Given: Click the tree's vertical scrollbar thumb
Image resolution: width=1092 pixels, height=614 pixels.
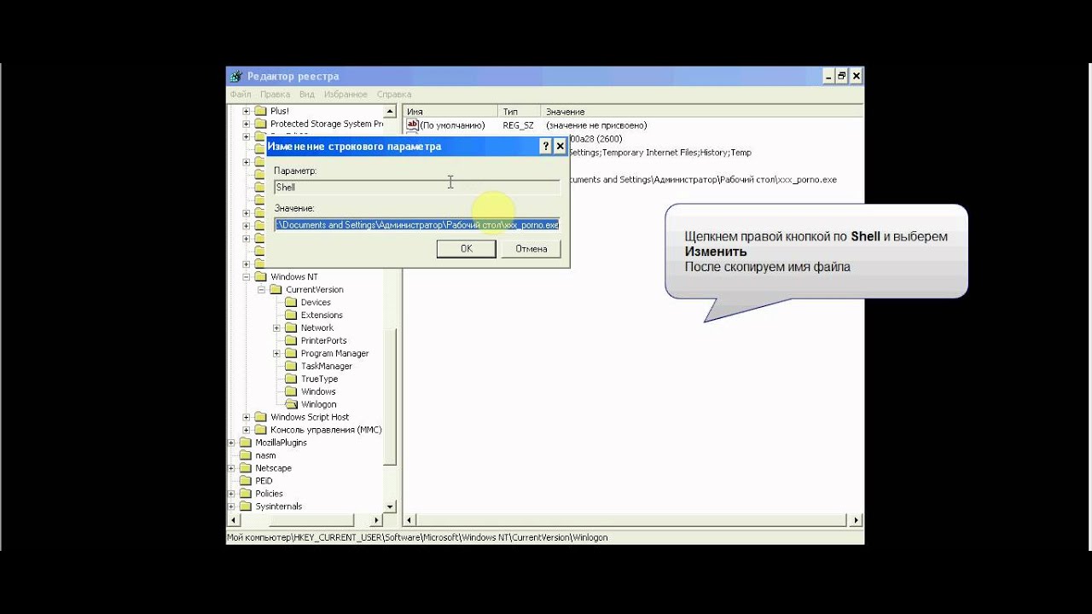Looking at the screenshot, I should 391,397.
